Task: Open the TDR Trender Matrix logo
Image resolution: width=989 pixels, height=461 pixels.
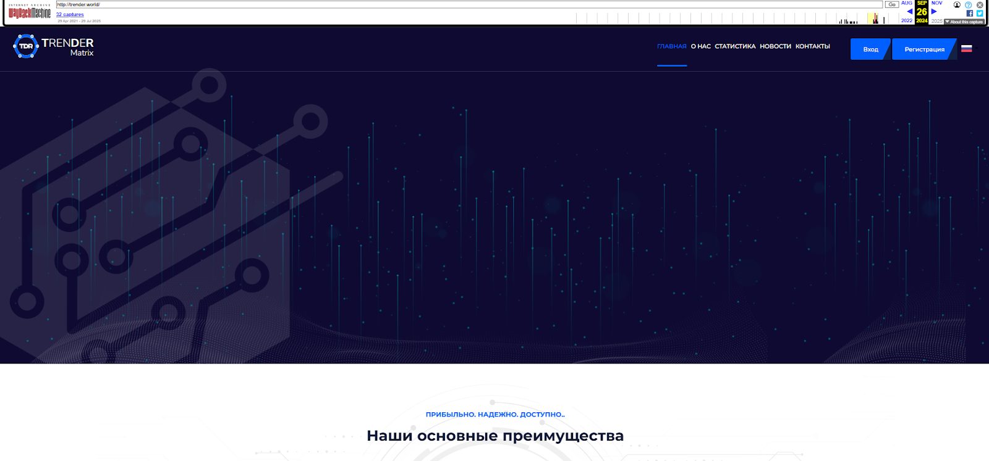Action: coord(53,47)
